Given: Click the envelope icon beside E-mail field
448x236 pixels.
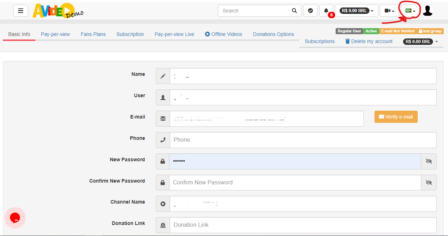Looking at the screenshot, I should click(x=163, y=119).
